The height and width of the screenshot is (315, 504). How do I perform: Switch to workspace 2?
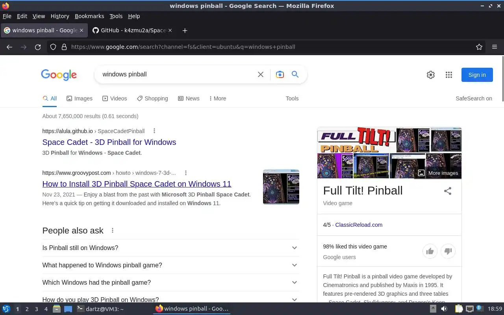click(27, 309)
